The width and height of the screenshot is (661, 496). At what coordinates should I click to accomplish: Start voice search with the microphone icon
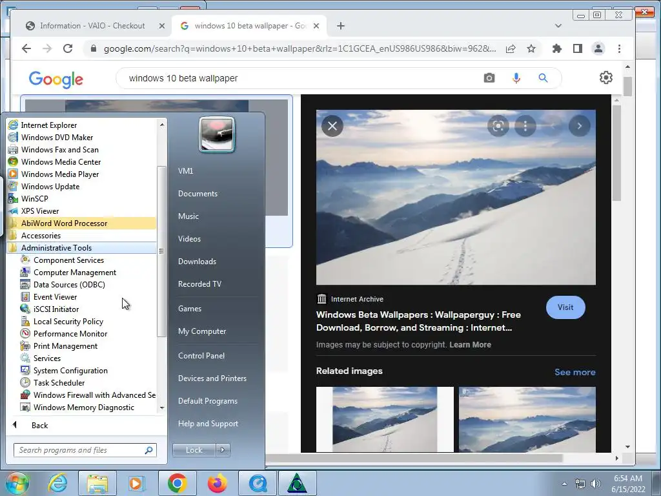point(516,78)
